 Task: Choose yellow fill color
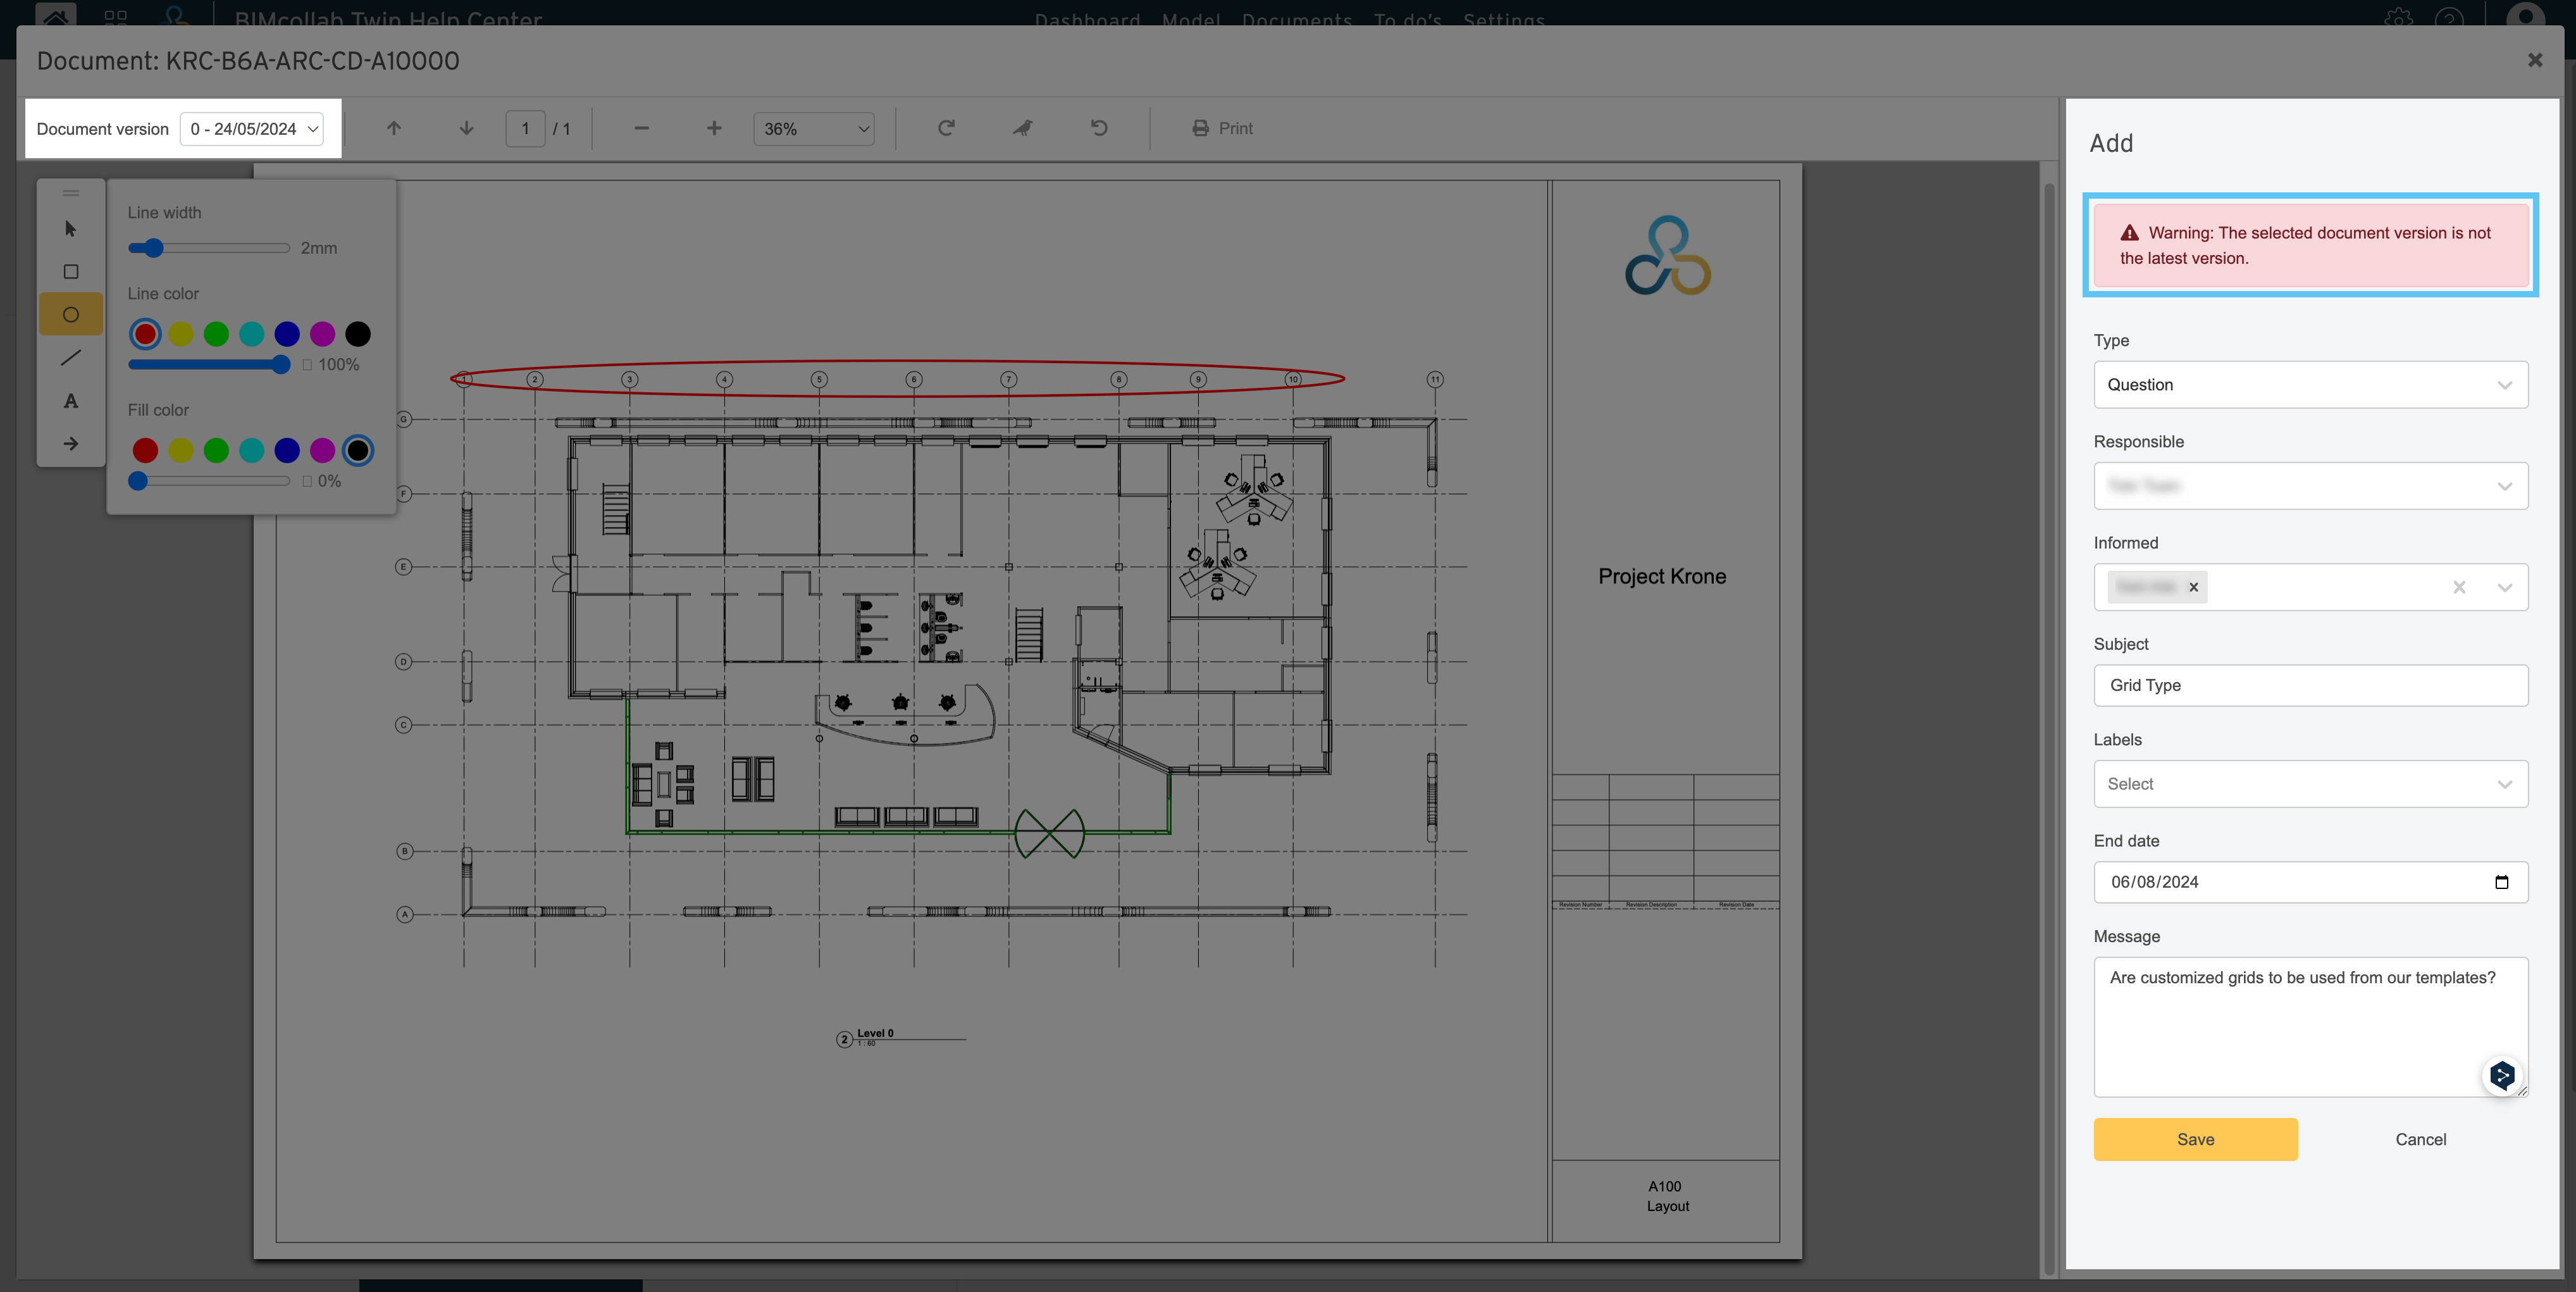181,451
